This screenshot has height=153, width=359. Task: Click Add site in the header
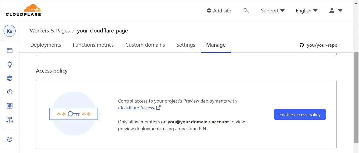pyautogui.click(x=219, y=11)
